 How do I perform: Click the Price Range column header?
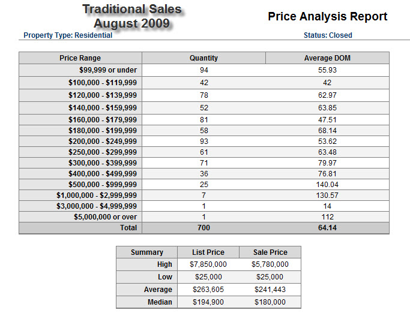80,58
